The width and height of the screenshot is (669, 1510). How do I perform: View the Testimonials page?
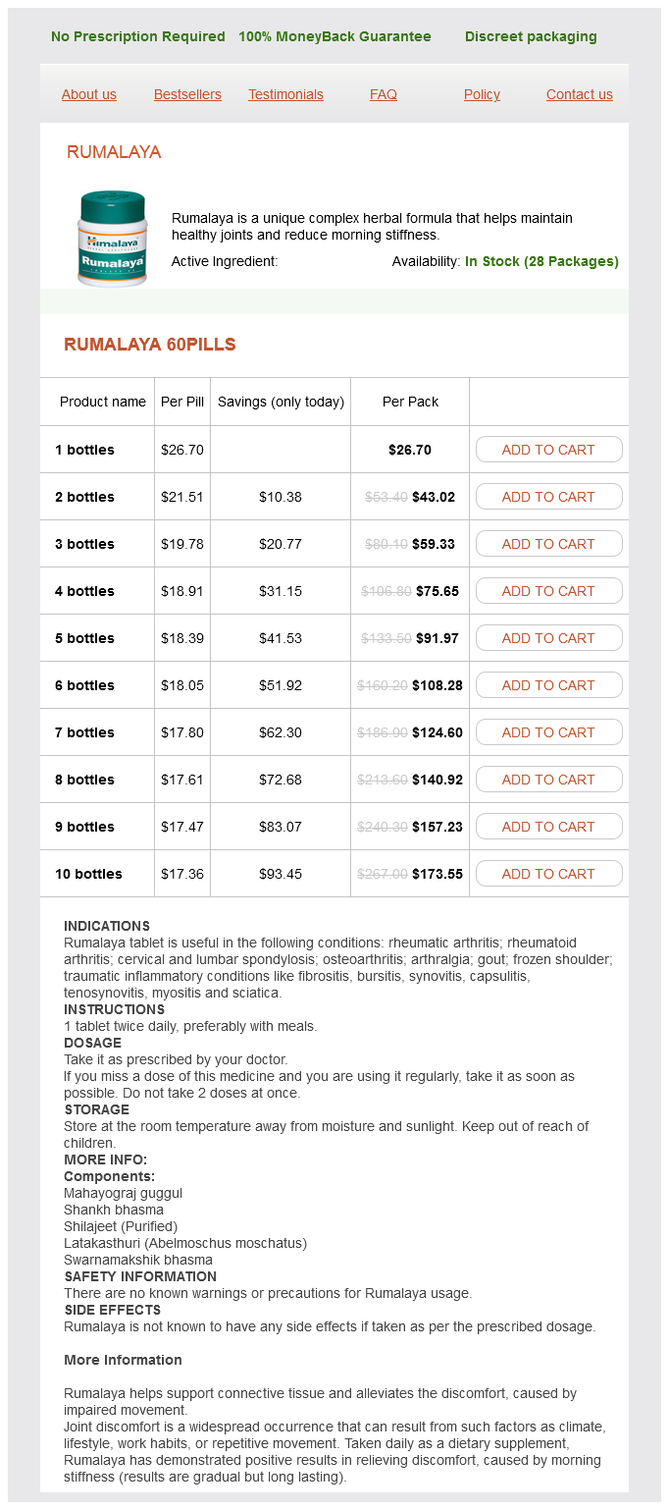point(285,94)
